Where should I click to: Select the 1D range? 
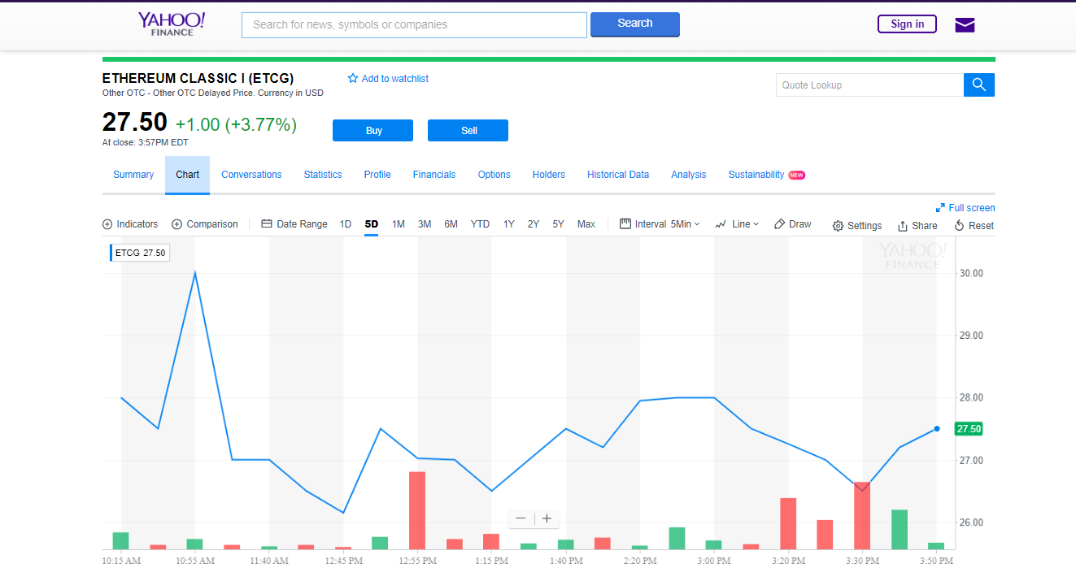345,223
